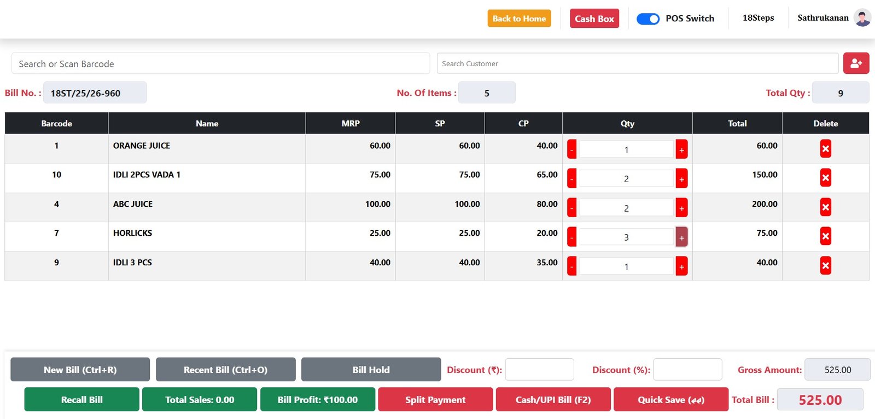This screenshot has width=875, height=419.
Task: Start a New Bill
Action: click(80, 370)
